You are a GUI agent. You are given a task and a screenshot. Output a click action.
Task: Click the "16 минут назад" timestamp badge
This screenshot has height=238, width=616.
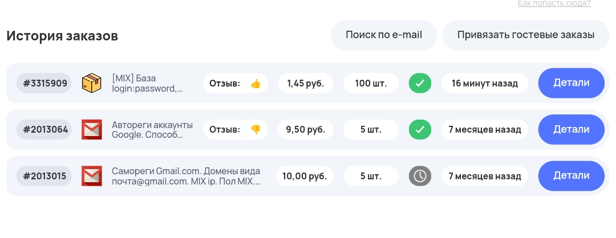tap(484, 84)
